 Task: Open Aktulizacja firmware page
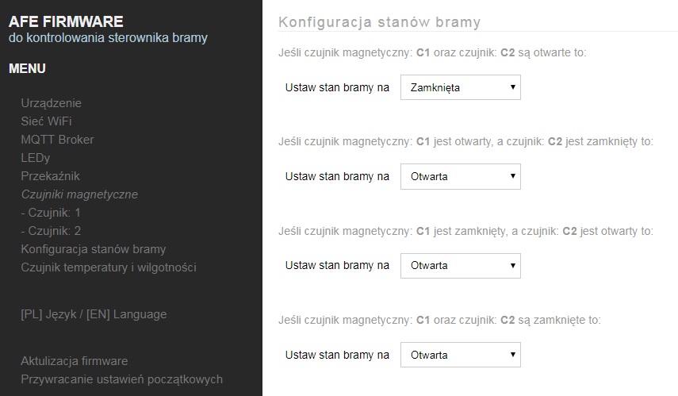tap(75, 361)
